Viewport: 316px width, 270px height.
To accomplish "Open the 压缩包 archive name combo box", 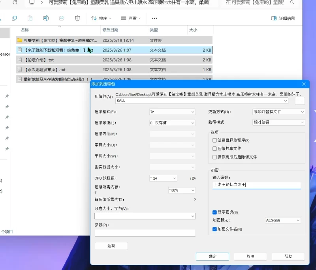I will pyautogui.click(x=202, y=101).
